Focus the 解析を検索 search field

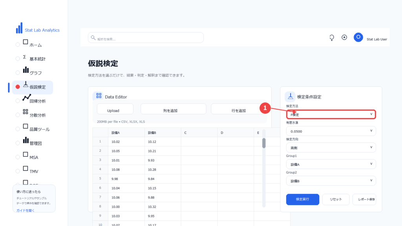(x=146, y=38)
